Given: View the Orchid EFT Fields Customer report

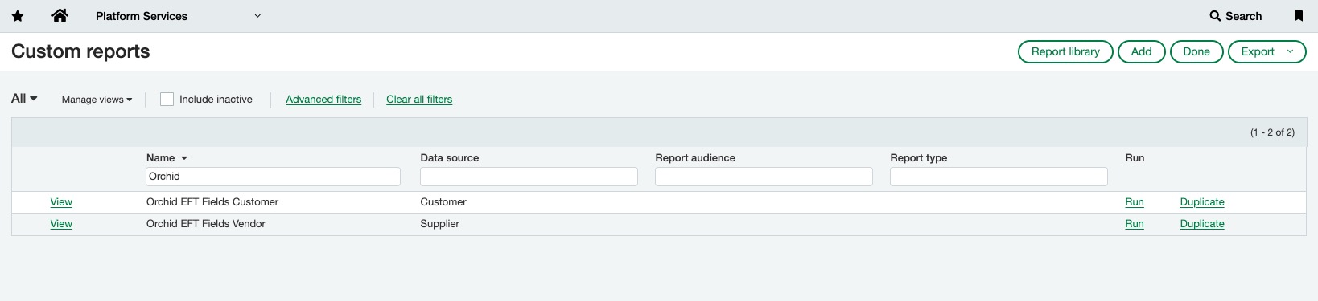Looking at the screenshot, I should [x=61, y=202].
